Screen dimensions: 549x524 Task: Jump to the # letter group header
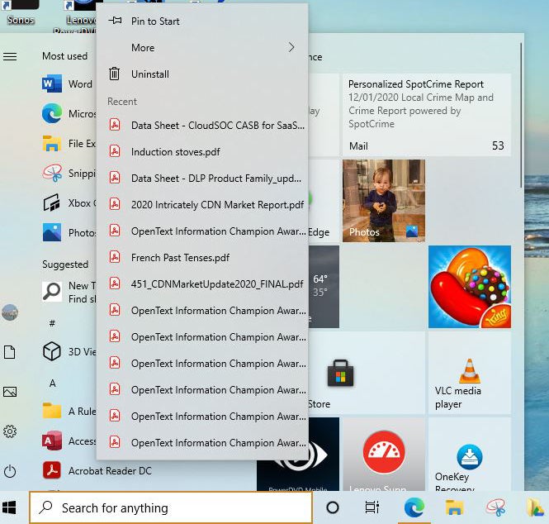coord(52,323)
